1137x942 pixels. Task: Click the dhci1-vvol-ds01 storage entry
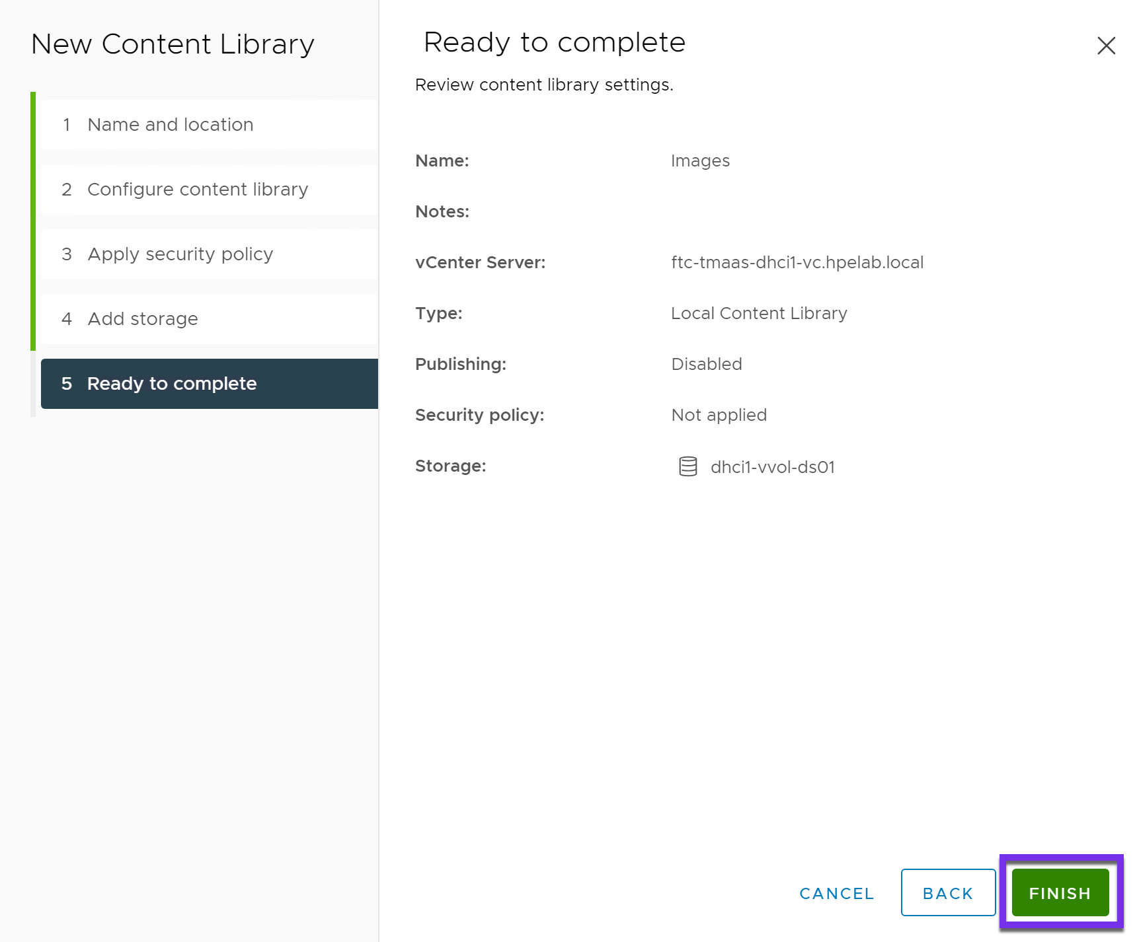click(x=772, y=466)
